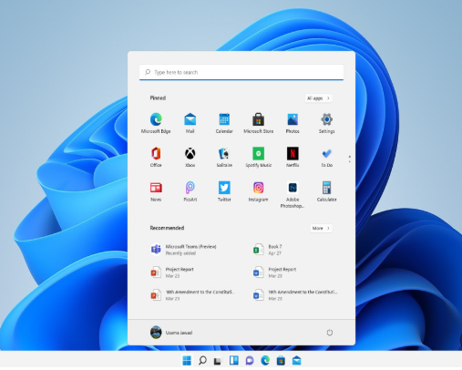This screenshot has height=370, width=462.
Task: Open the Word Project Report document
Action: [275, 272]
